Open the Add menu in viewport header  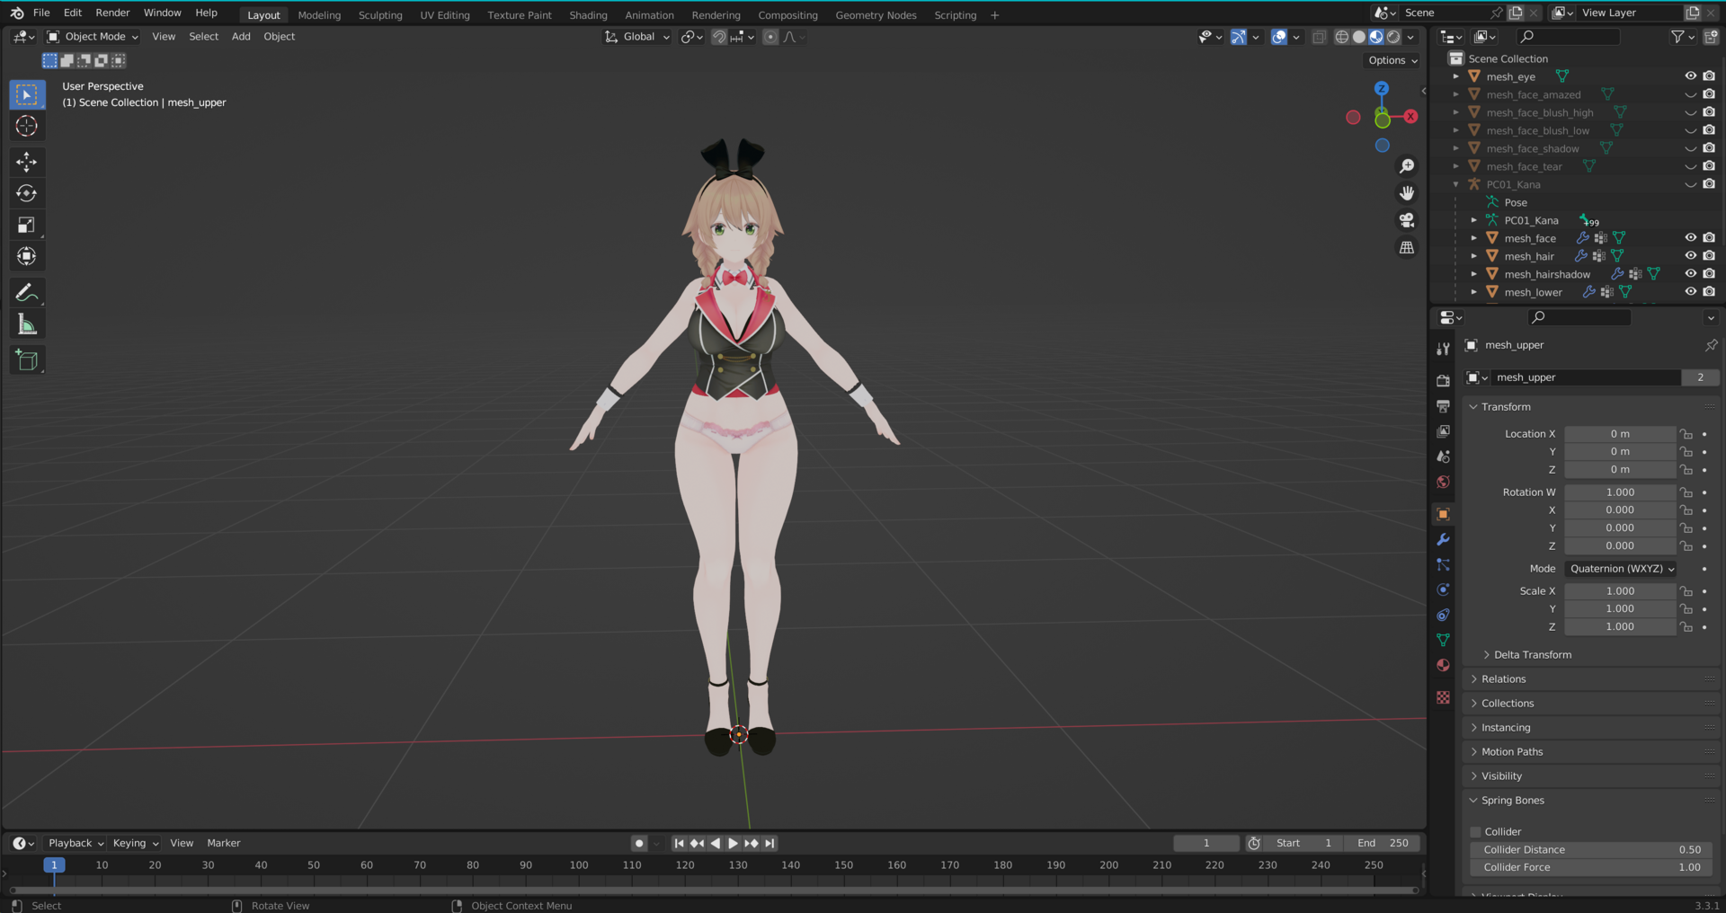click(241, 37)
